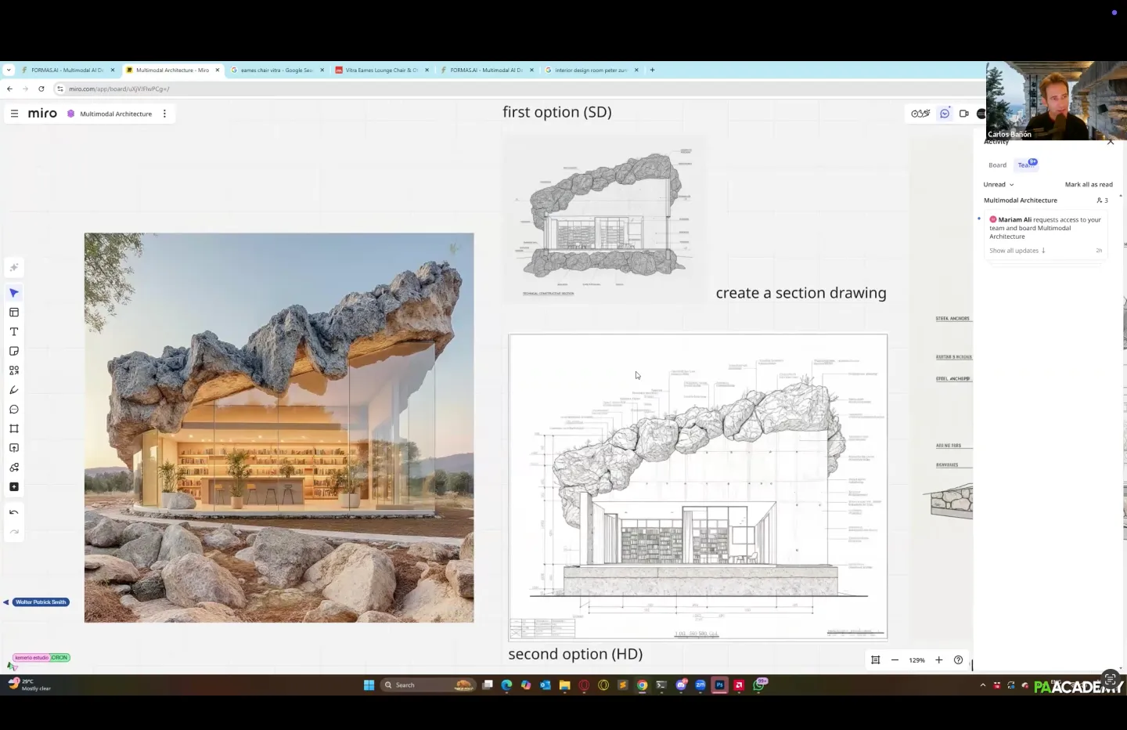Viewport: 1127px width, 730px height.
Task: Select the Pen drawing tool
Action: pyautogui.click(x=14, y=390)
